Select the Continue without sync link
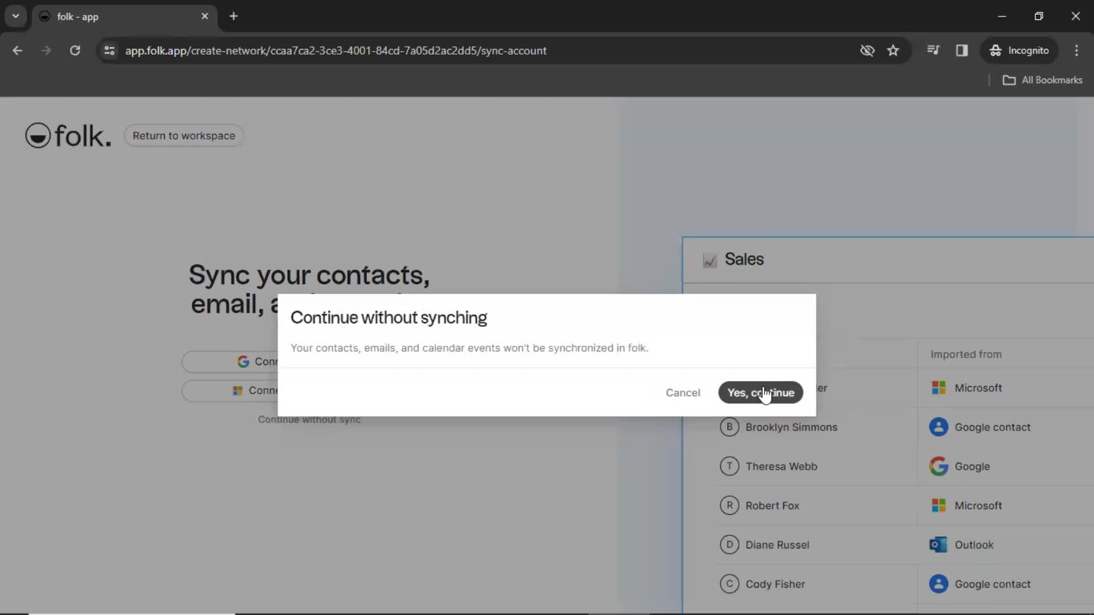 [309, 419]
